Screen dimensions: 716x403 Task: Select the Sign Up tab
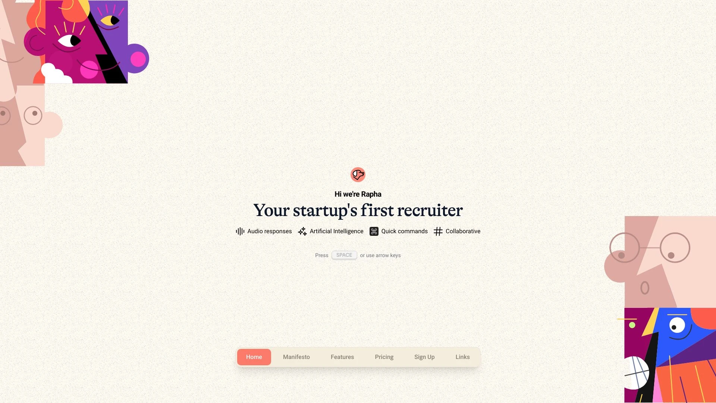coord(424,357)
